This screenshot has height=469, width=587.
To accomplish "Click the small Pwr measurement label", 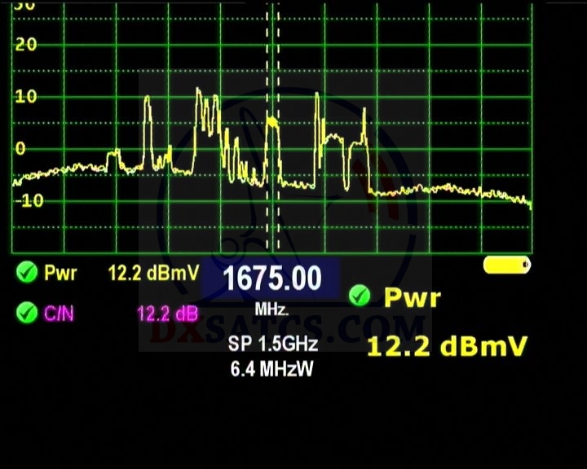I will [61, 273].
